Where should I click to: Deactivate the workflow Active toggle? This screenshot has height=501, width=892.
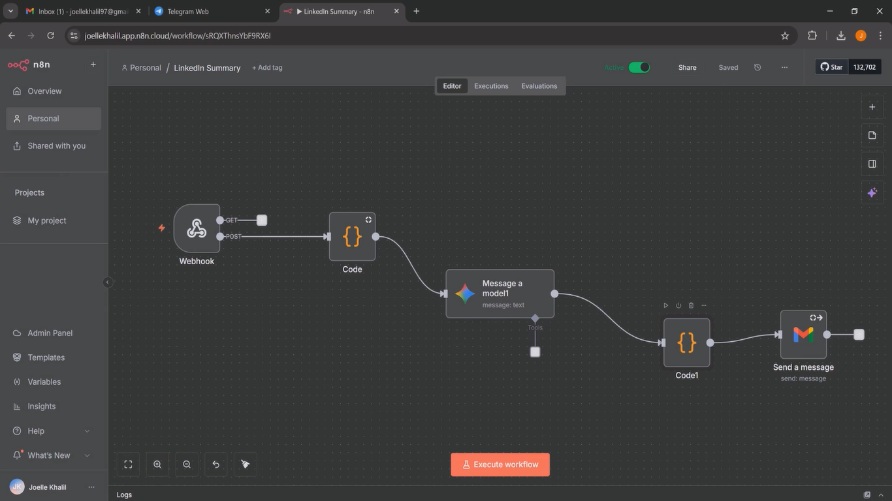coord(639,67)
